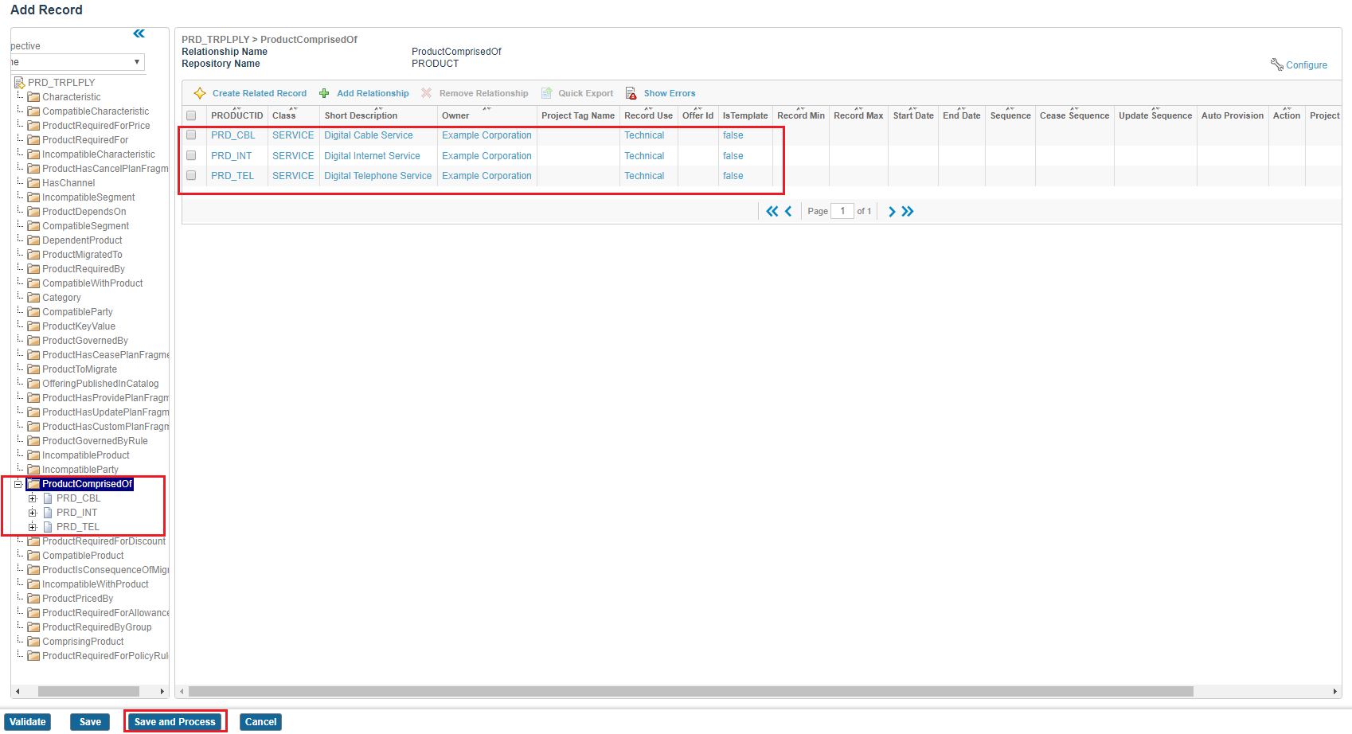Click Example Corporation owner for PRD_CBL row
Screen dimensions: 1352x734
click(486, 135)
